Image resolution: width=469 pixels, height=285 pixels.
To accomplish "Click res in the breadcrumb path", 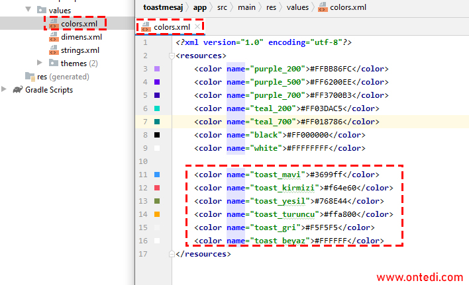I will tap(271, 7).
